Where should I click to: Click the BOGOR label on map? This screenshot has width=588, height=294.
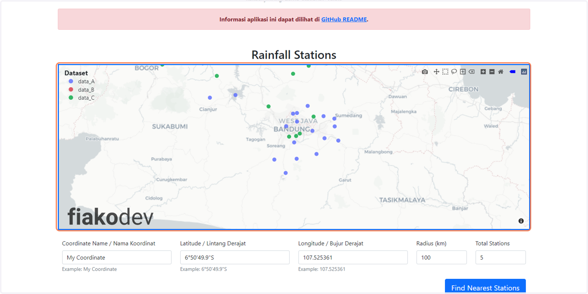coord(147,68)
